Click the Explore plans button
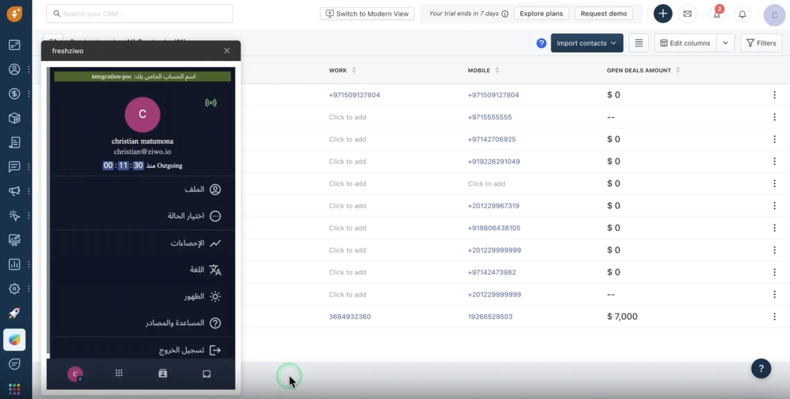 coord(541,14)
